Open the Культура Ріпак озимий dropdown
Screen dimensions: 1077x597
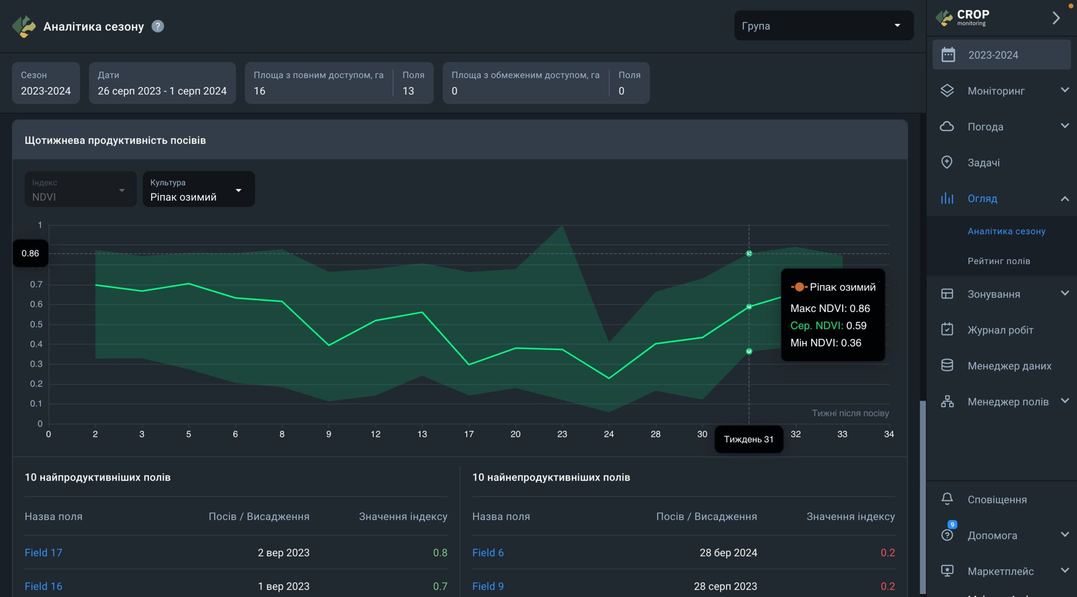coord(199,190)
